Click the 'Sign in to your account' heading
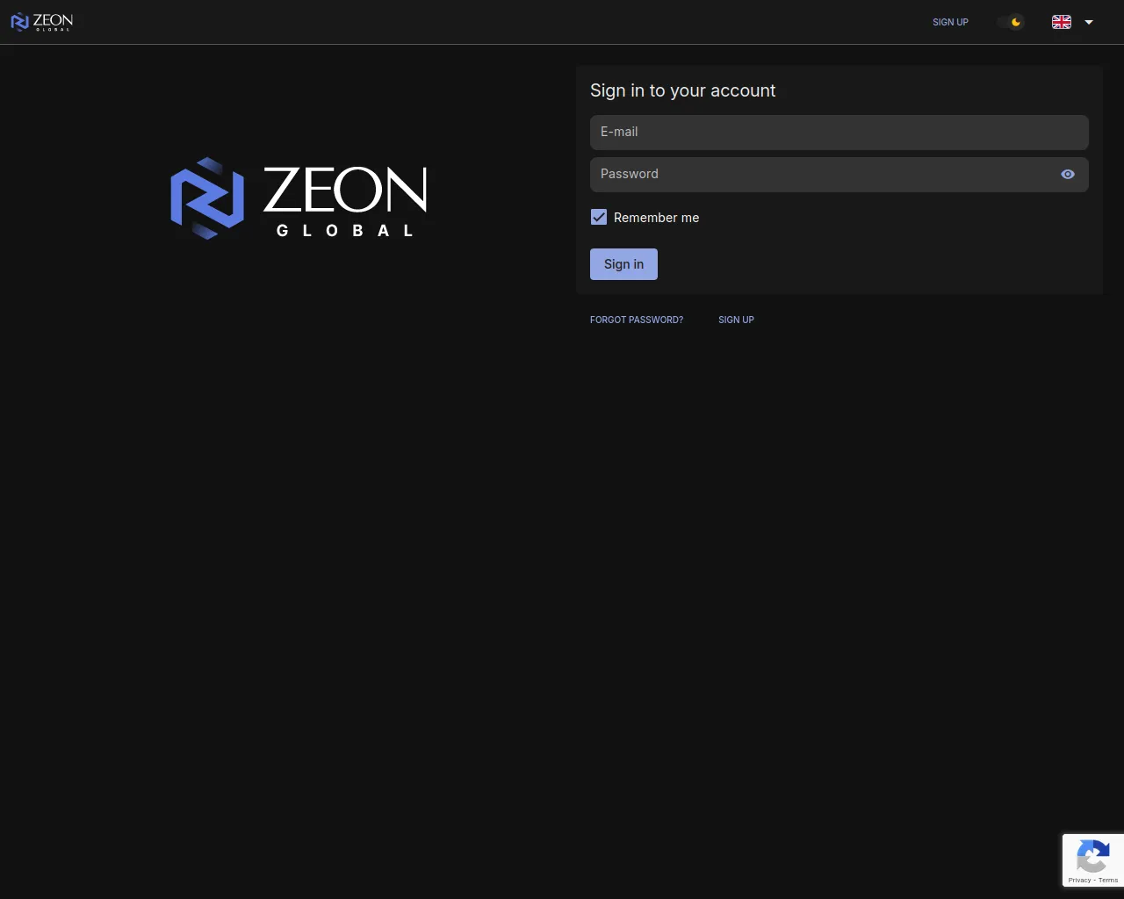Screen dimensions: 1124x899 click(x=683, y=90)
